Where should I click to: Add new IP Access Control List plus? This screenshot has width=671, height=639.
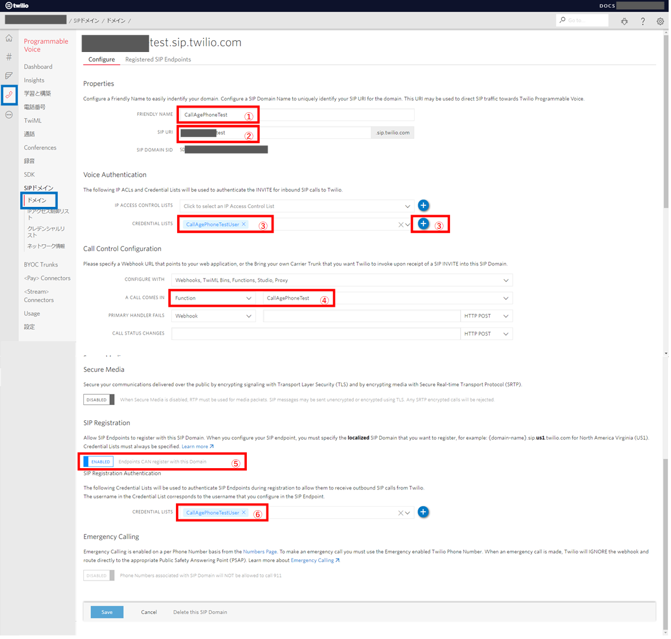425,206
